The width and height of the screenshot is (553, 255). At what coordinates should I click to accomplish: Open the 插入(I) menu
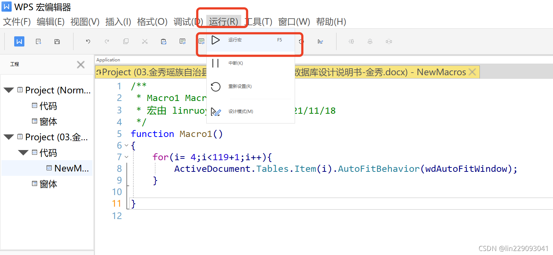point(118,22)
